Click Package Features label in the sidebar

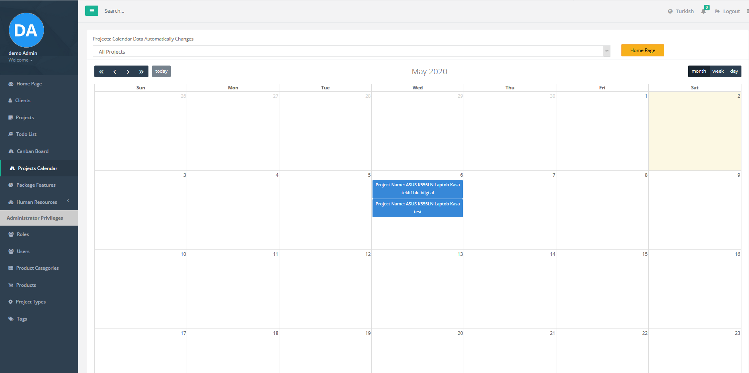pyautogui.click(x=36, y=185)
